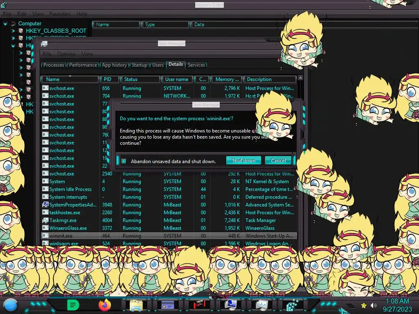Click the NT Kernel & System description
Image resolution: width=419 pixels, height=314 pixels.
tap(267, 181)
